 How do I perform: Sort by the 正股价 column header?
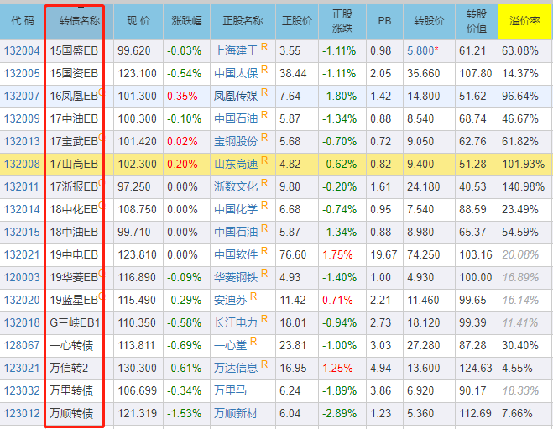click(x=297, y=21)
